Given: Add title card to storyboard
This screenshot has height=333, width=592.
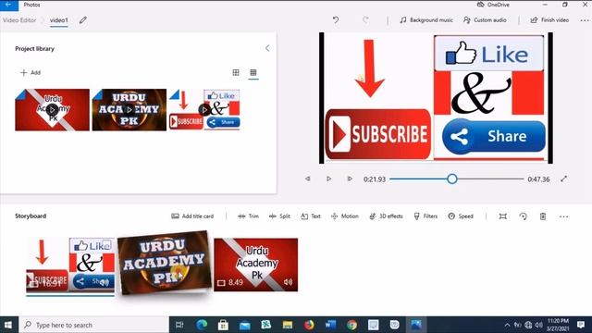Looking at the screenshot, I should point(192,216).
